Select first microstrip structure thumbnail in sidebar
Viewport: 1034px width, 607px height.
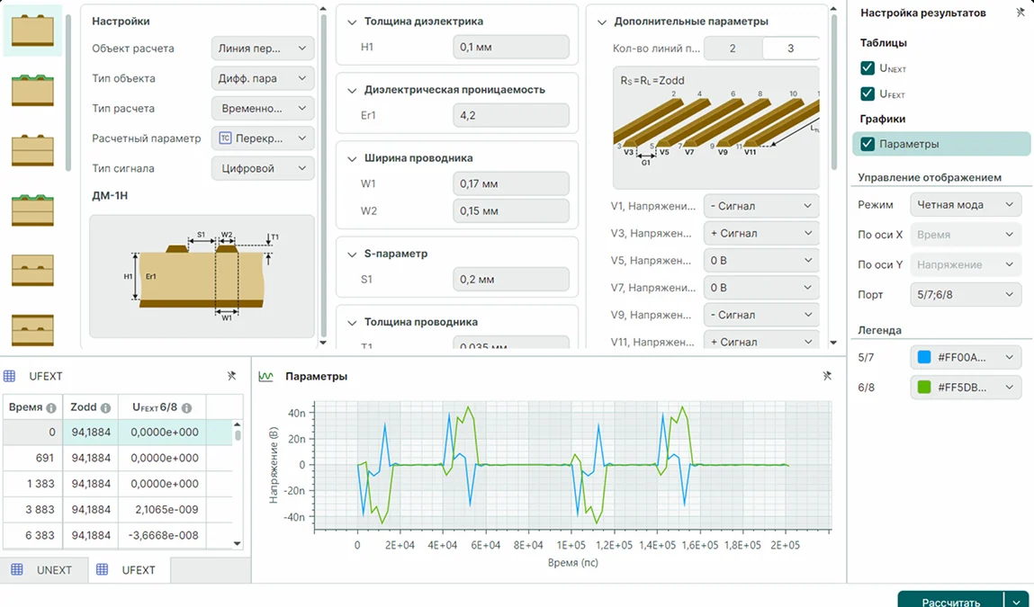(32, 31)
